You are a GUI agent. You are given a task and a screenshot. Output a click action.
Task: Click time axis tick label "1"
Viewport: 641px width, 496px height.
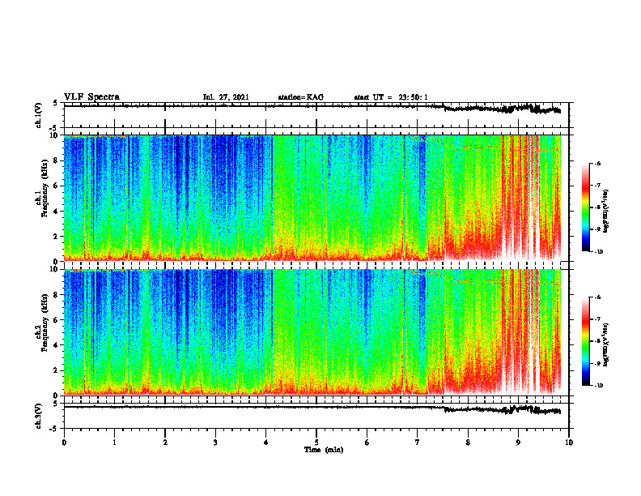click(114, 443)
